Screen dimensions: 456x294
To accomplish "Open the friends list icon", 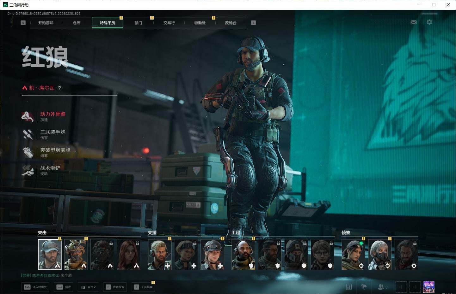I will [x=381, y=287].
